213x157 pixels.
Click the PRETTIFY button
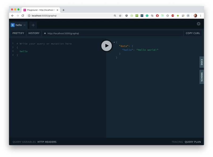[18, 33]
